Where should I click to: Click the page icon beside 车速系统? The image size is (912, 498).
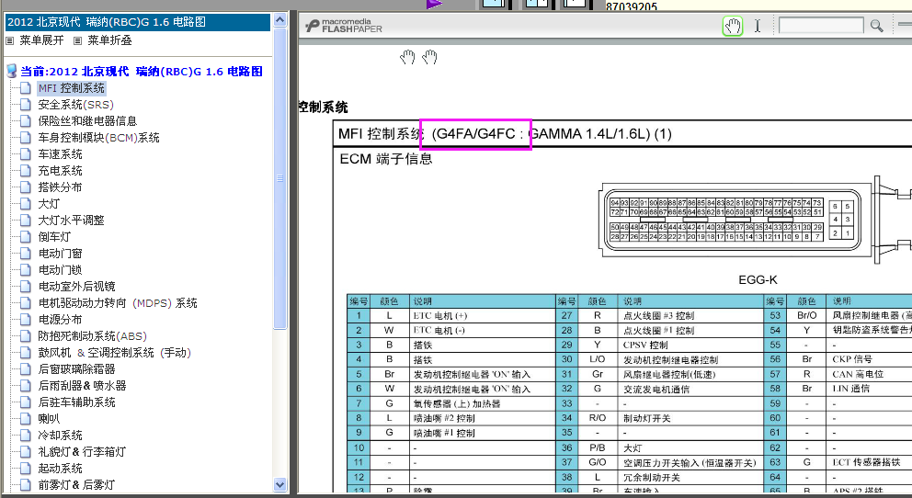point(25,154)
